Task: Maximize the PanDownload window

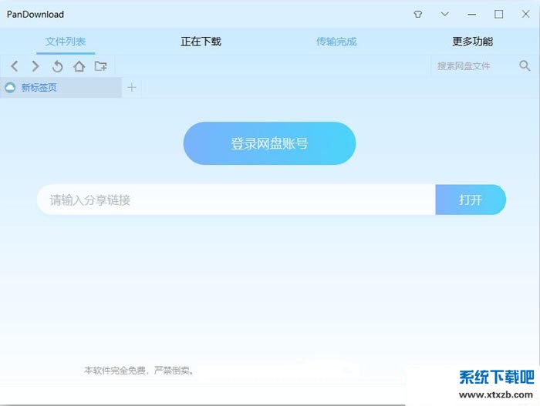Action: (x=498, y=14)
